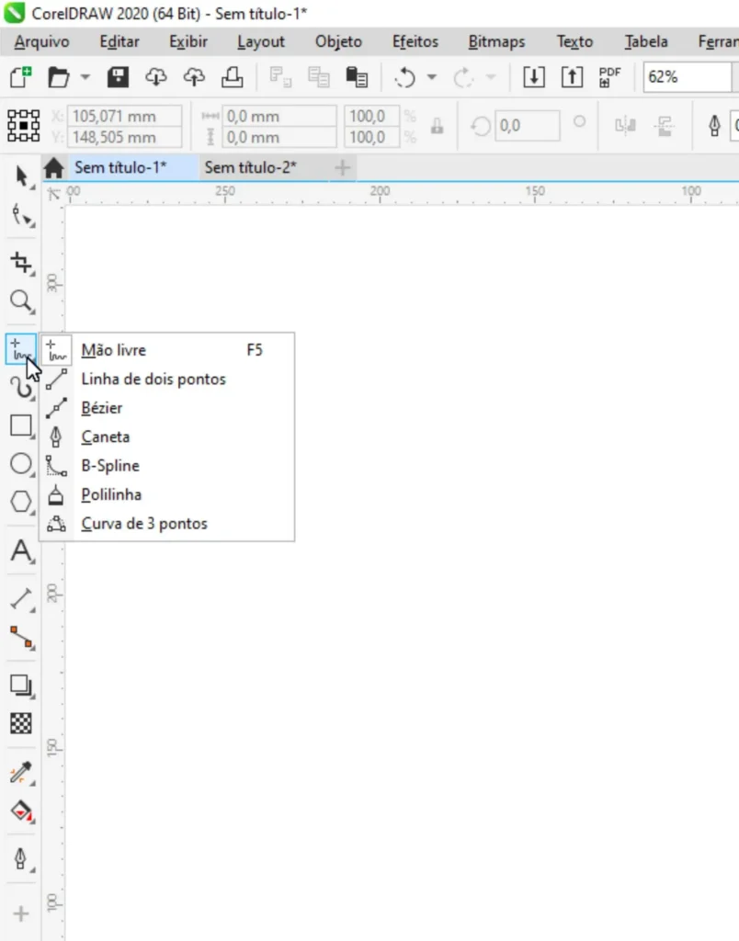The height and width of the screenshot is (941, 739).
Task: Open the Tabela menu
Action: 646,41
